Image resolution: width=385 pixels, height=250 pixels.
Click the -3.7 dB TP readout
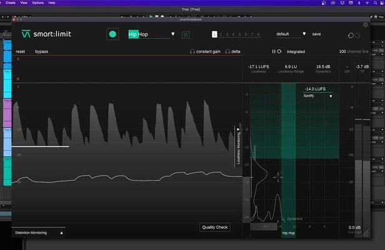tap(362, 67)
